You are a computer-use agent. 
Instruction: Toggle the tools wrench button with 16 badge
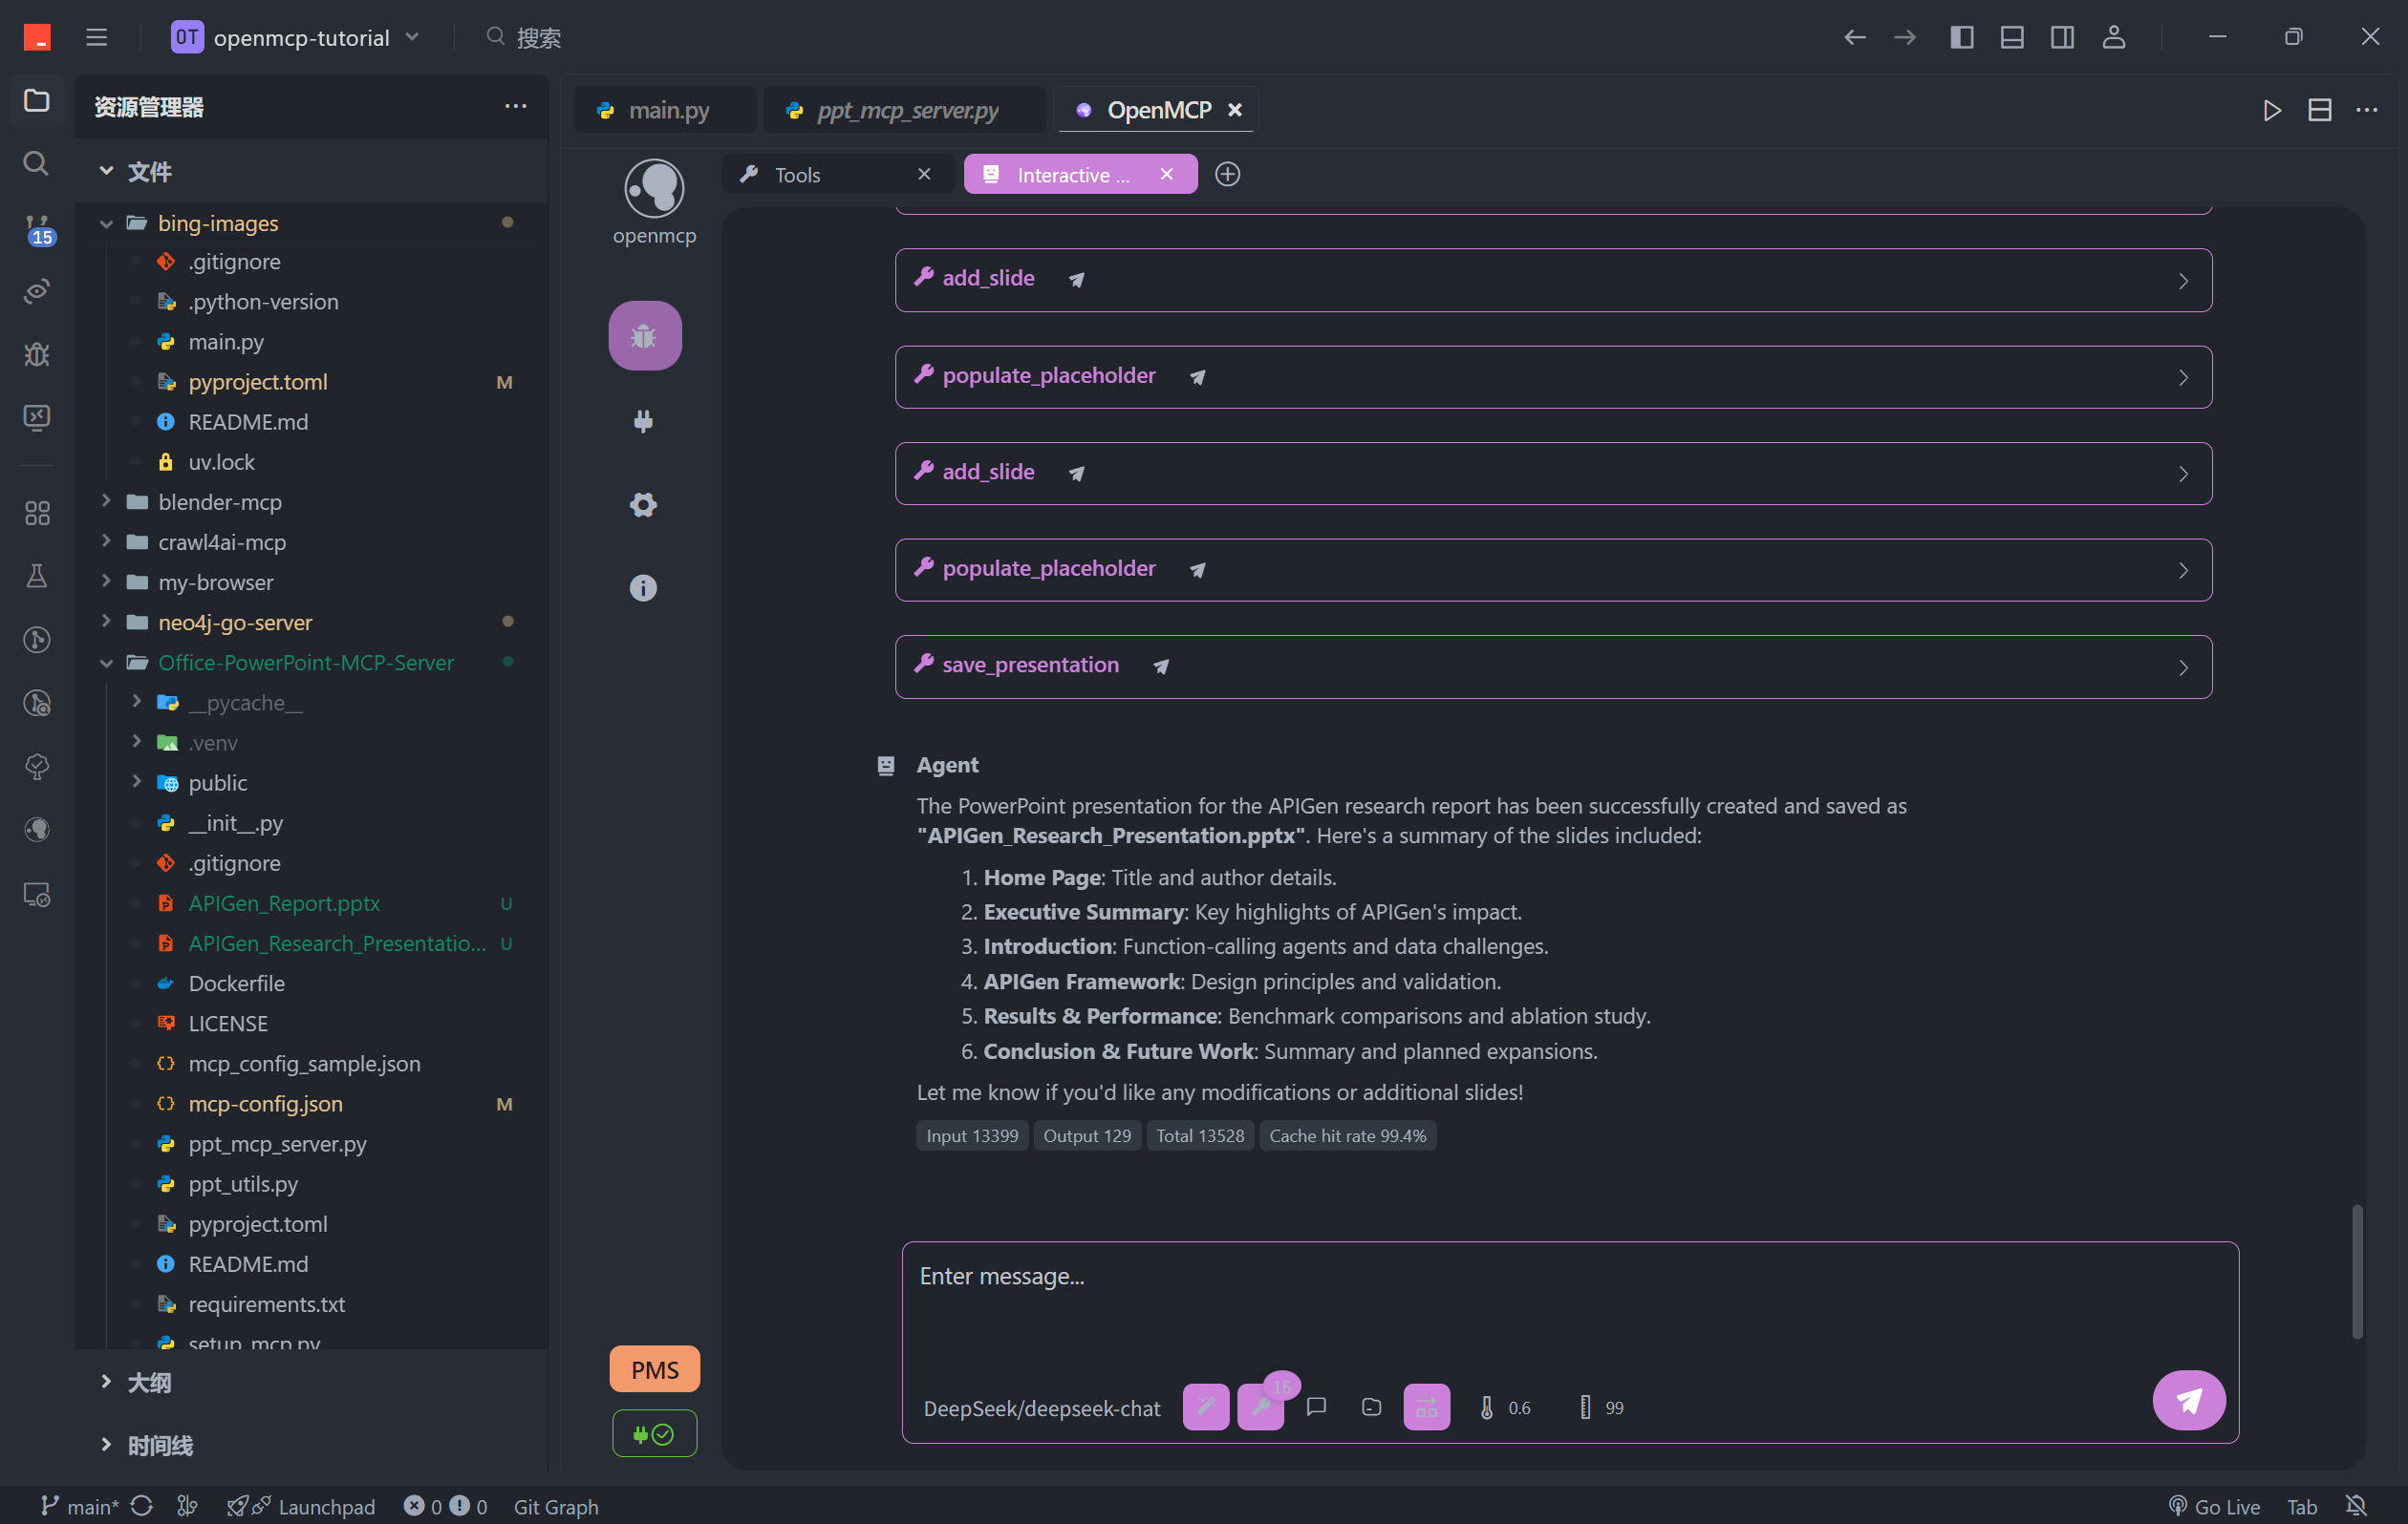[x=1261, y=1408]
